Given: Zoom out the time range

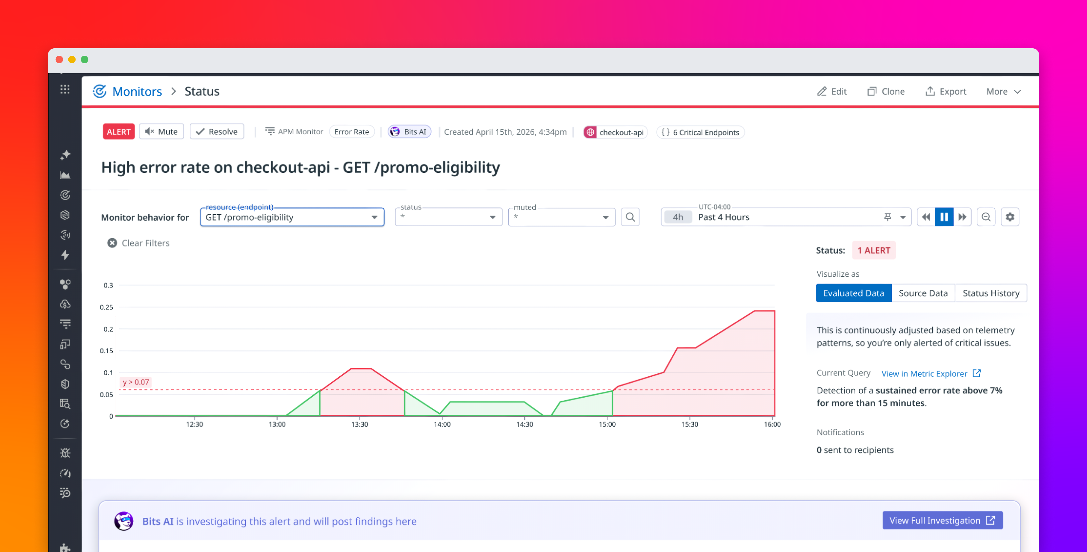Looking at the screenshot, I should tap(986, 217).
